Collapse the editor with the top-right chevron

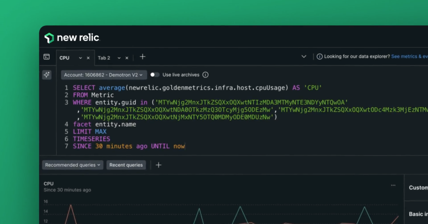(x=304, y=56)
